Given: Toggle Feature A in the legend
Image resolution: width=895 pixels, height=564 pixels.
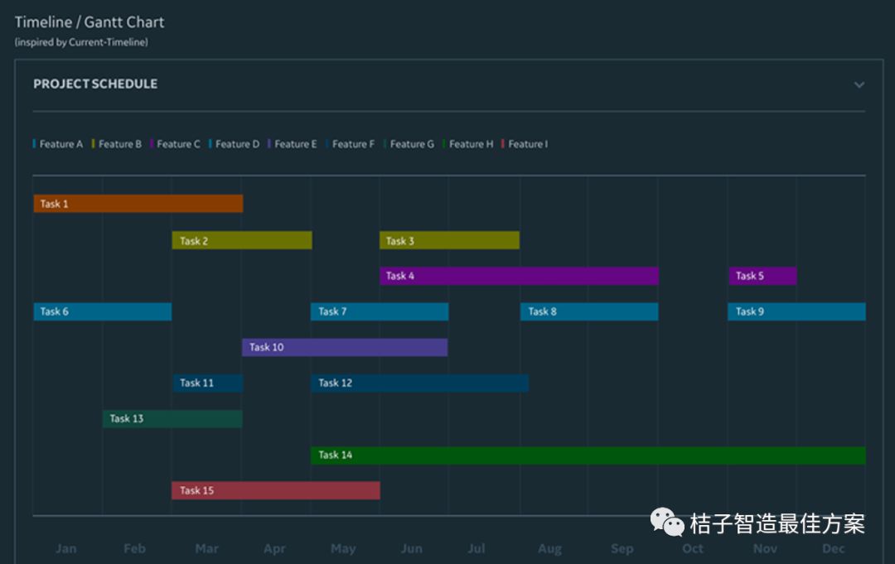Looking at the screenshot, I should click(x=60, y=144).
